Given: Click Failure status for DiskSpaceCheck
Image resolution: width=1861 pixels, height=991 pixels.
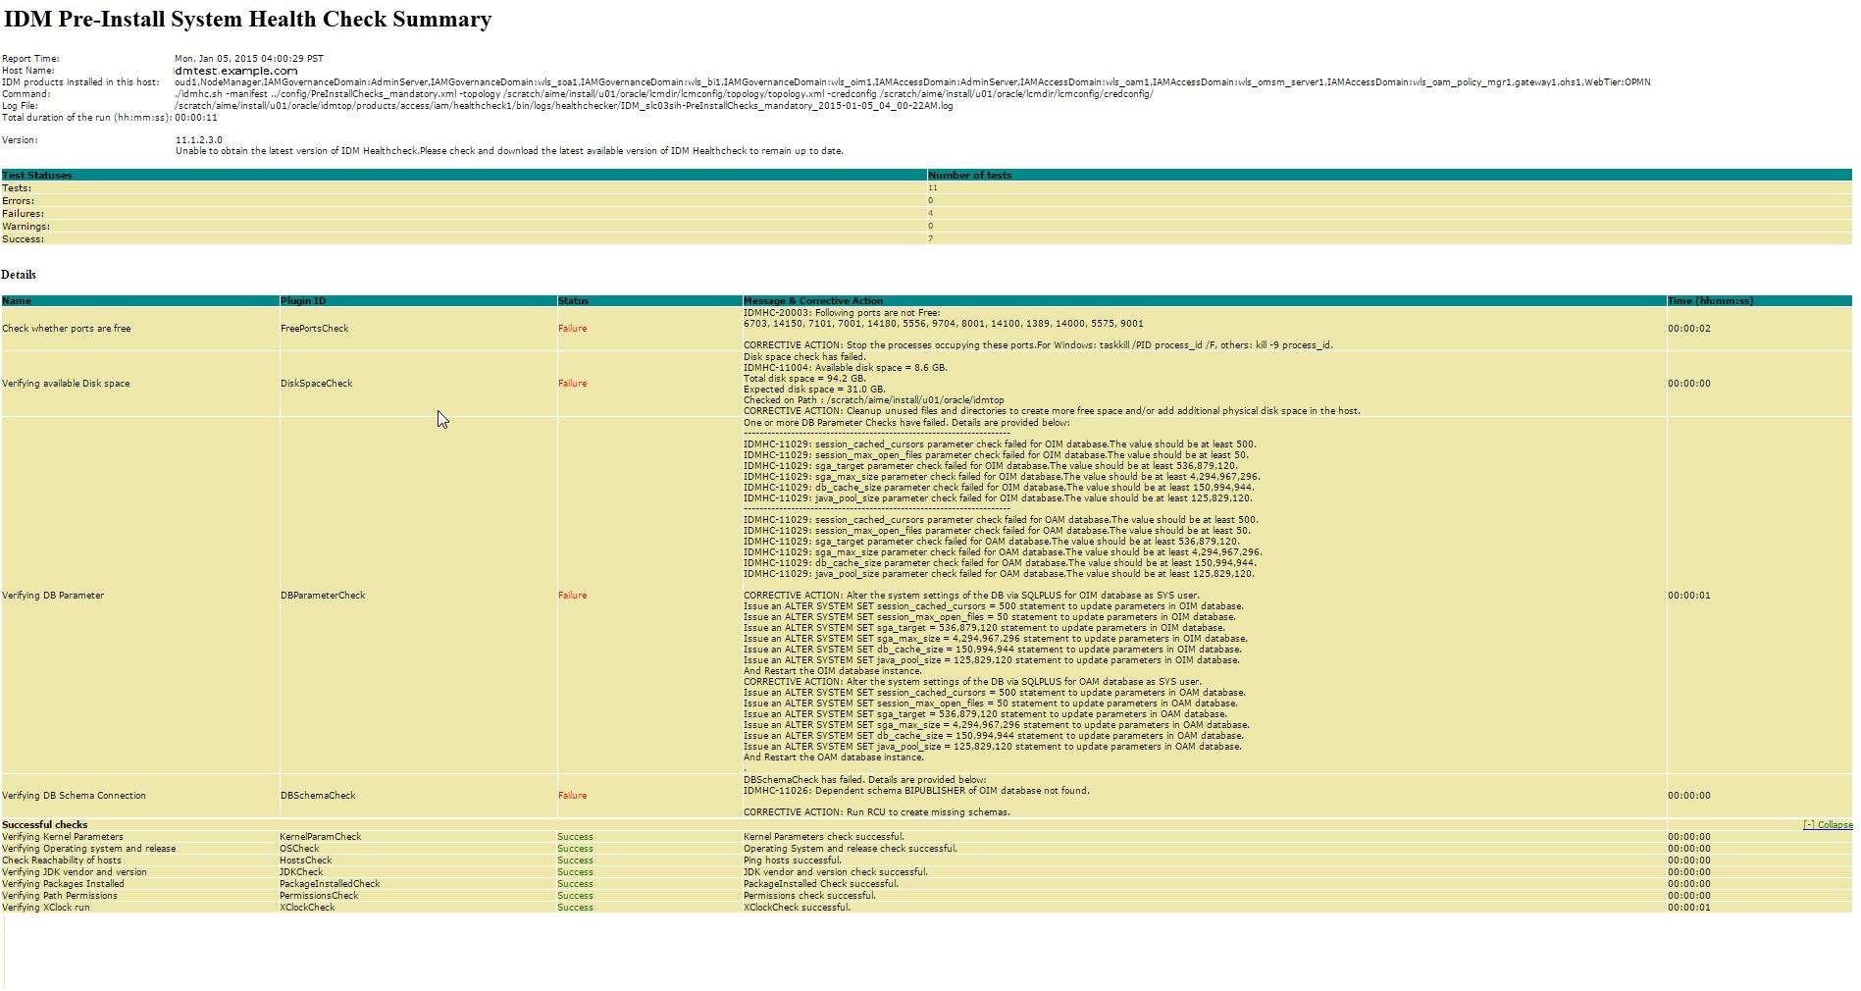Looking at the screenshot, I should tap(573, 384).
